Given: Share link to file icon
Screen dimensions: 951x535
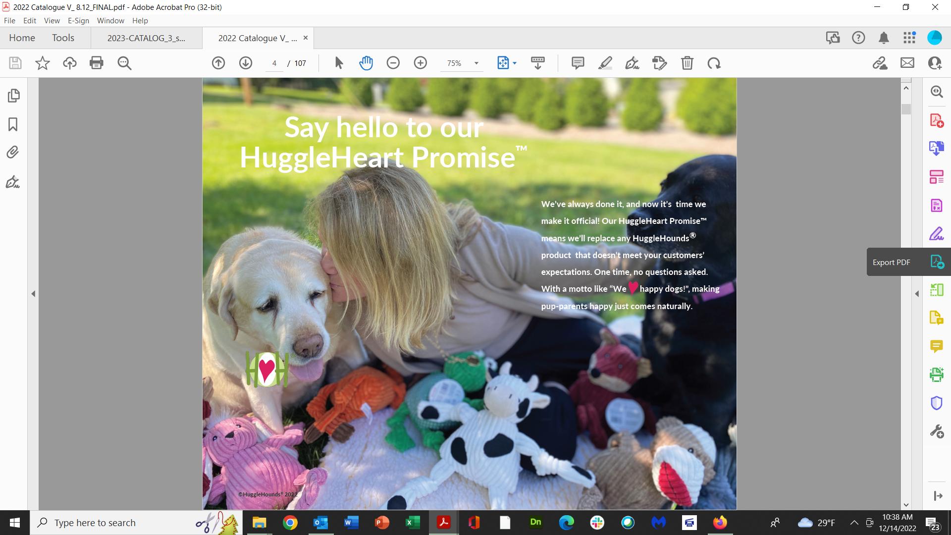Looking at the screenshot, I should tap(880, 63).
